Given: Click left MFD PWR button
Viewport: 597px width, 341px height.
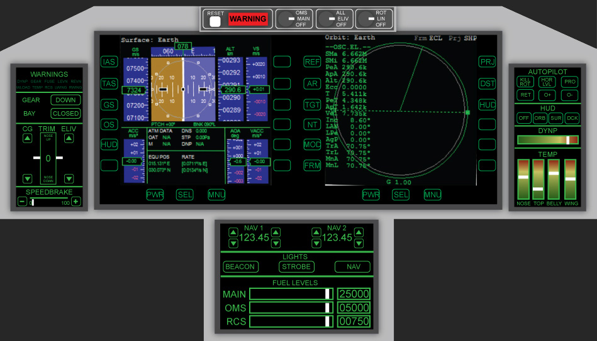Looking at the screenshot, I should (x=155, y=195).
